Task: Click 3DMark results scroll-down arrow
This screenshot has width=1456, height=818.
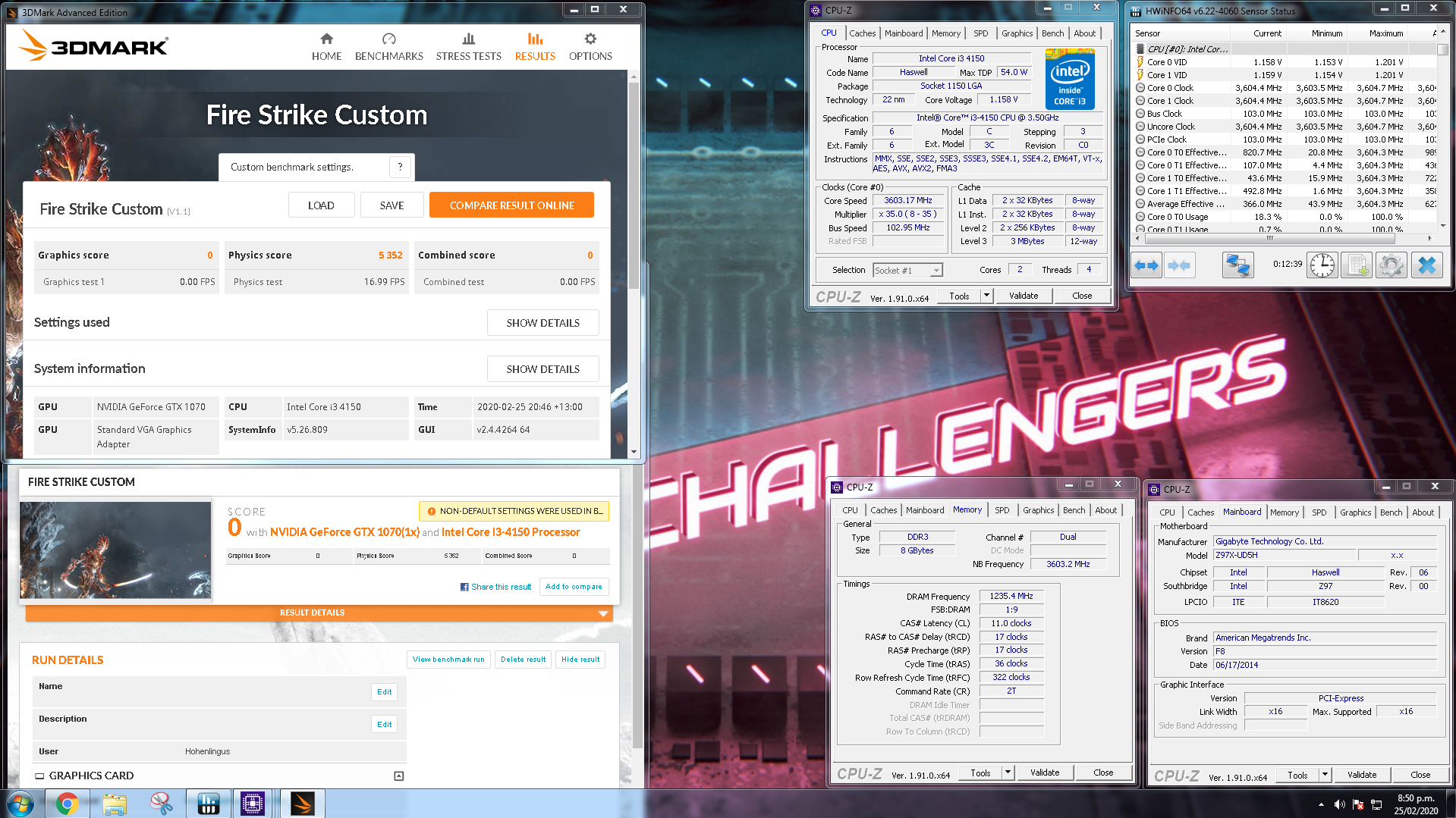Action: tap(634, 452)
